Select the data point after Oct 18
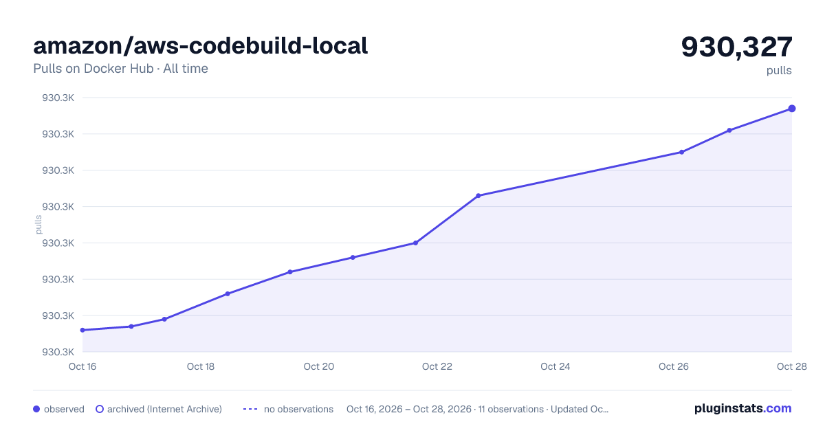The image size is (825, 433). tap(228, 293)
